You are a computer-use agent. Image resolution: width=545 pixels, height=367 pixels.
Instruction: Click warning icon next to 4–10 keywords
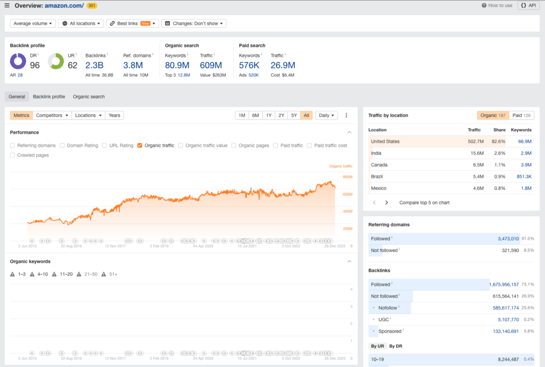point(32,274)
